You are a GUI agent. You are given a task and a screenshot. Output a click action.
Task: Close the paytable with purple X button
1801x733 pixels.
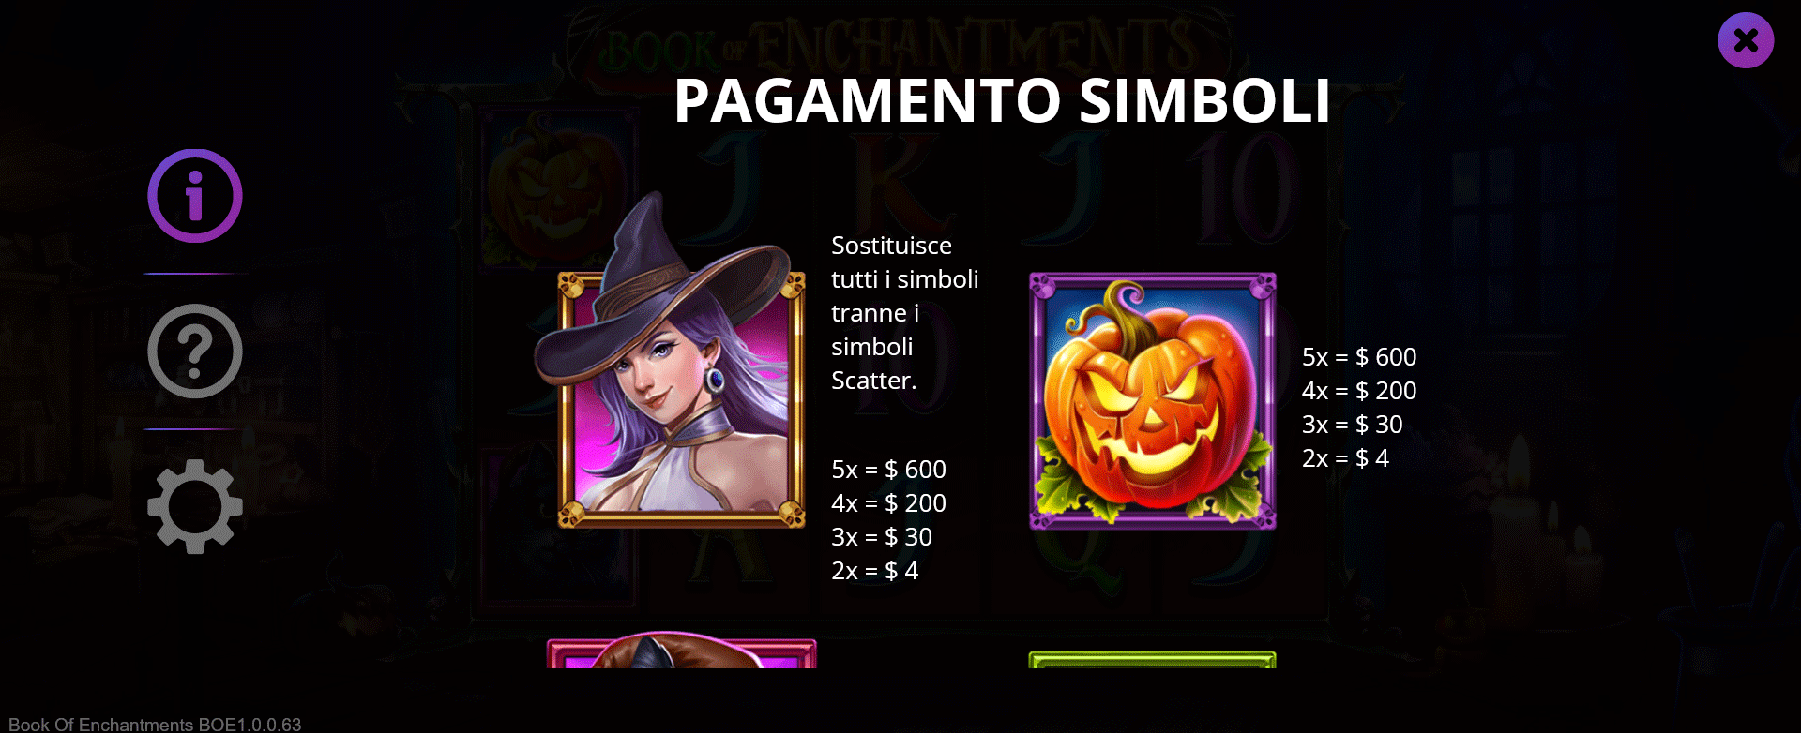coord(1746,40)
